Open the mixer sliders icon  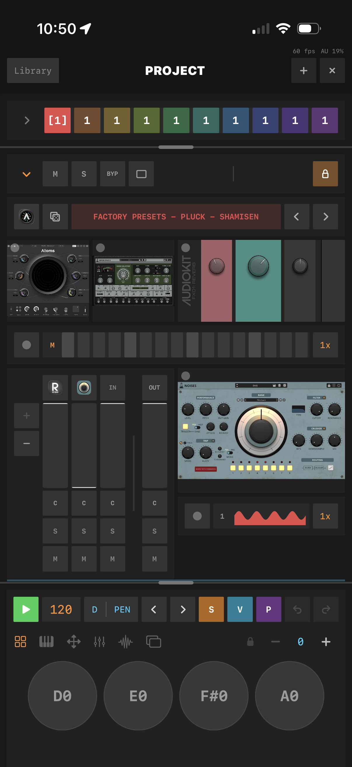coord(99,642)
